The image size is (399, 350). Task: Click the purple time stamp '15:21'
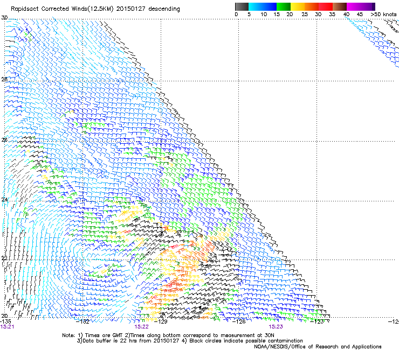tap(7, 327)
